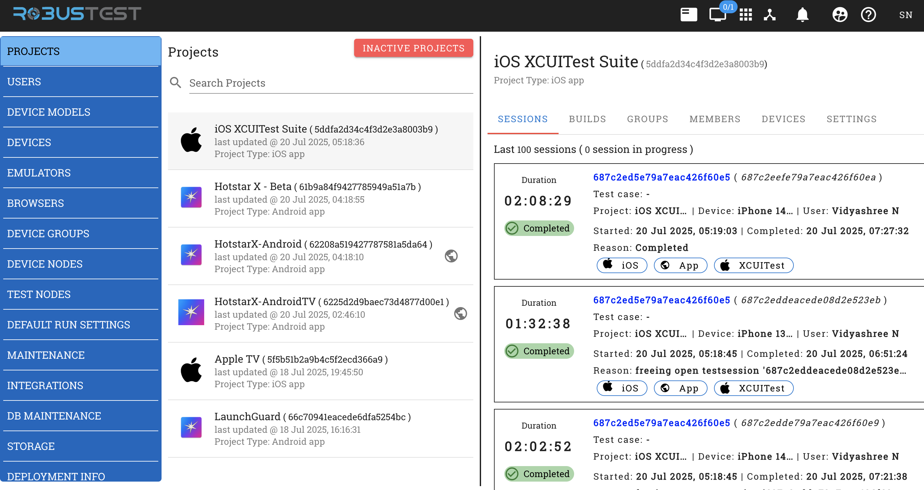Viewport: 924px width, 490px height.
Task: Switch to the Sessions tab
Action: [x=523, y=119]
